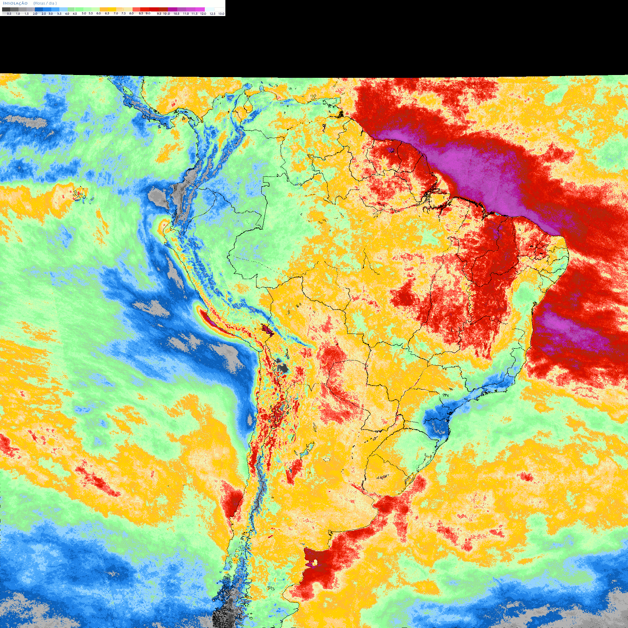Select the dark blue legend swatch after 2.0
The image size is (628, 628).
tap(39, 9)
